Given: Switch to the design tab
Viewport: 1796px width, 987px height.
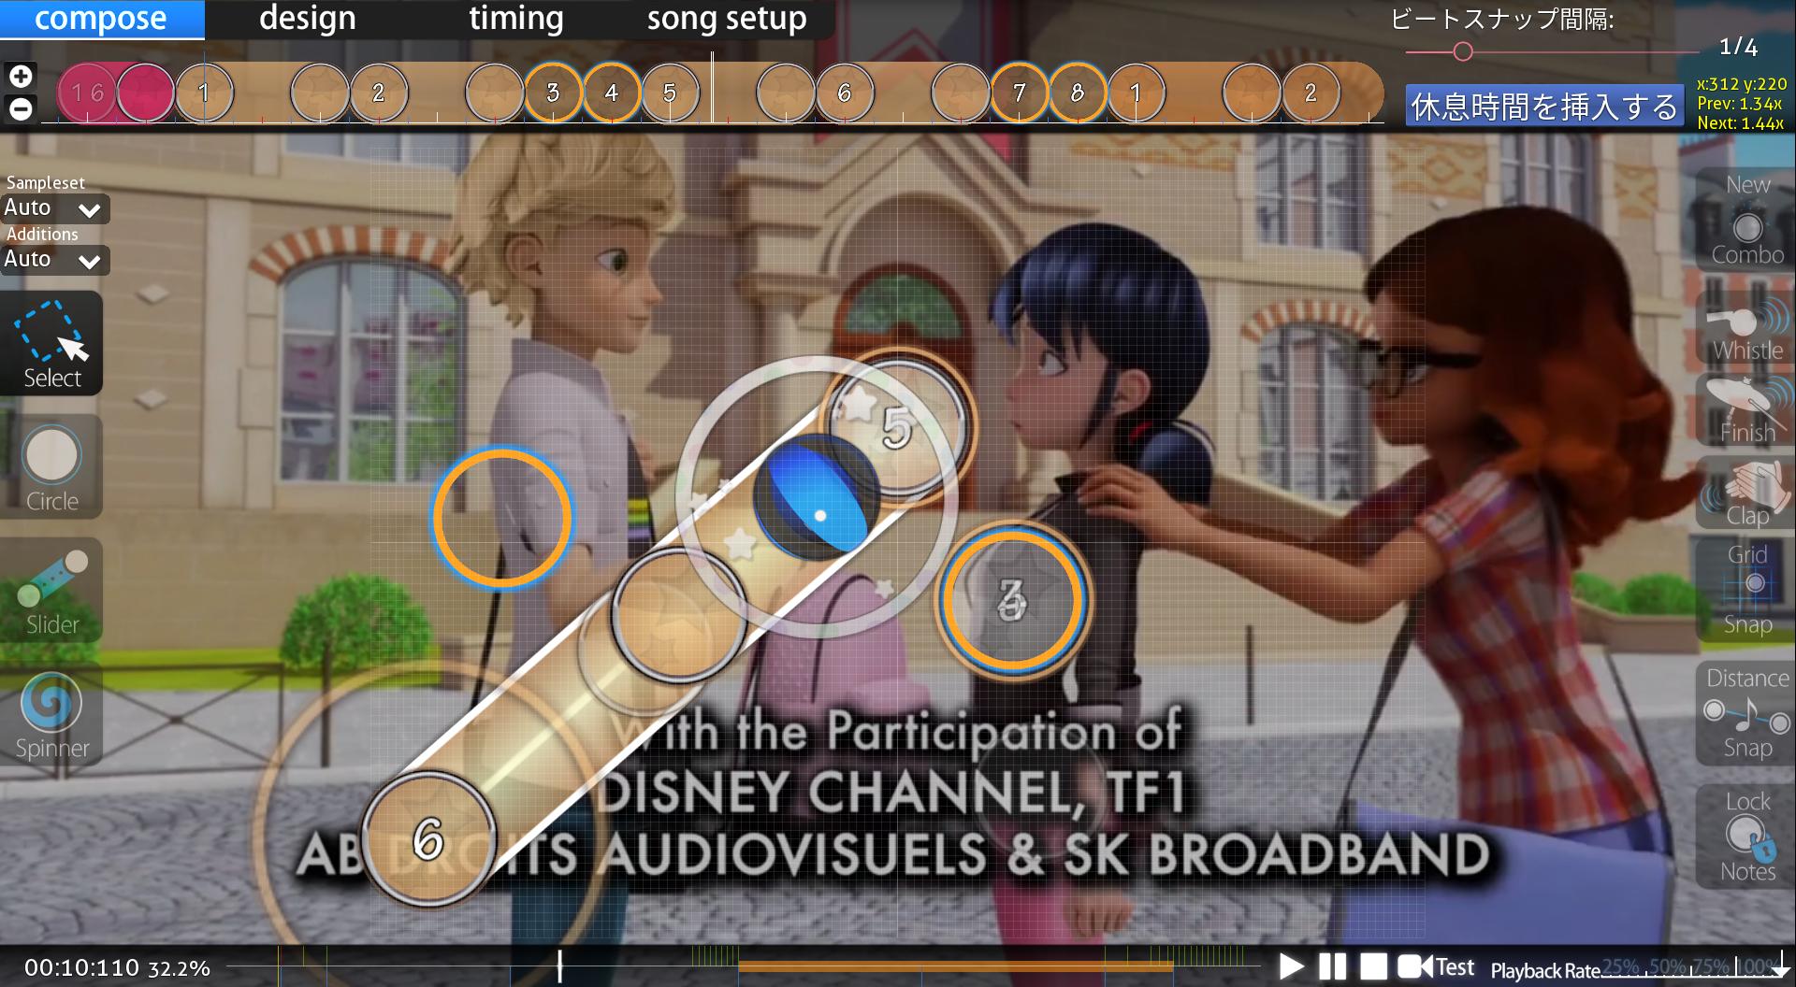Looking at the screenshot, I should (307, 19).
